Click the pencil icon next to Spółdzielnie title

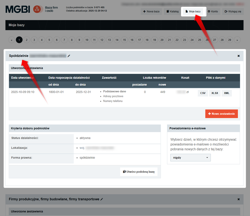(69, 56)
